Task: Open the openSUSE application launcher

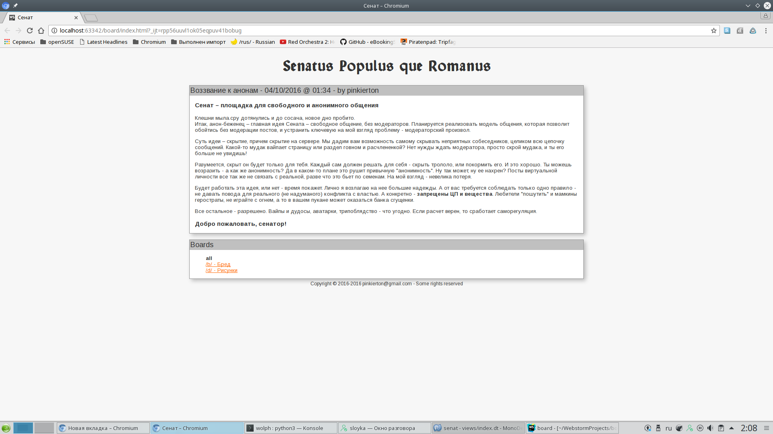Action: [x=6, y=428]
